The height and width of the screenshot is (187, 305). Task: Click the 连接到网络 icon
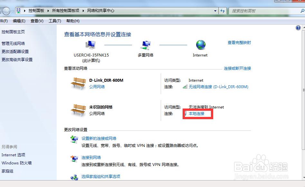pos(75,159)
